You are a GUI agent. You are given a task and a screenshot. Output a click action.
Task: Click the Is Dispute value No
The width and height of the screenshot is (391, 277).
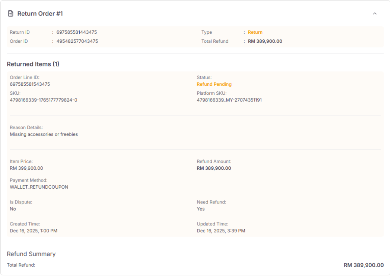[13, 209]
